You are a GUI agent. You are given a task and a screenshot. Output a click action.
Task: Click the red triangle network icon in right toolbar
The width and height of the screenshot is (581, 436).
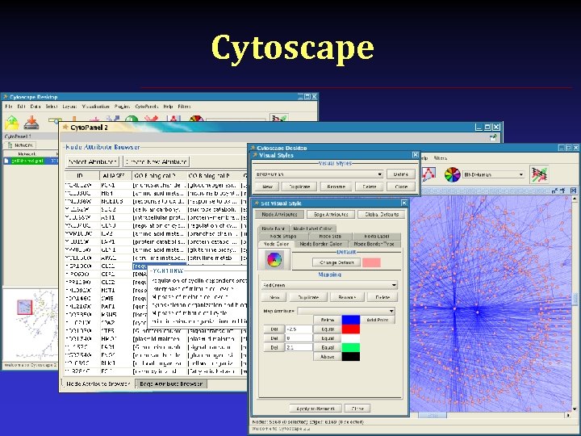click(428, 174)
